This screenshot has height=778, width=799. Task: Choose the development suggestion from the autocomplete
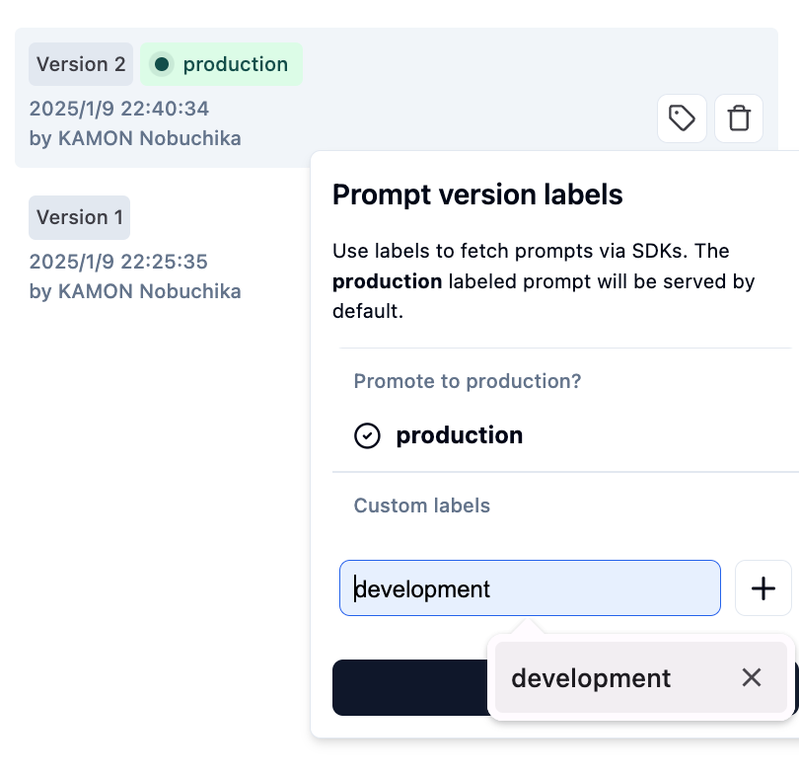(x=591, y=678)
